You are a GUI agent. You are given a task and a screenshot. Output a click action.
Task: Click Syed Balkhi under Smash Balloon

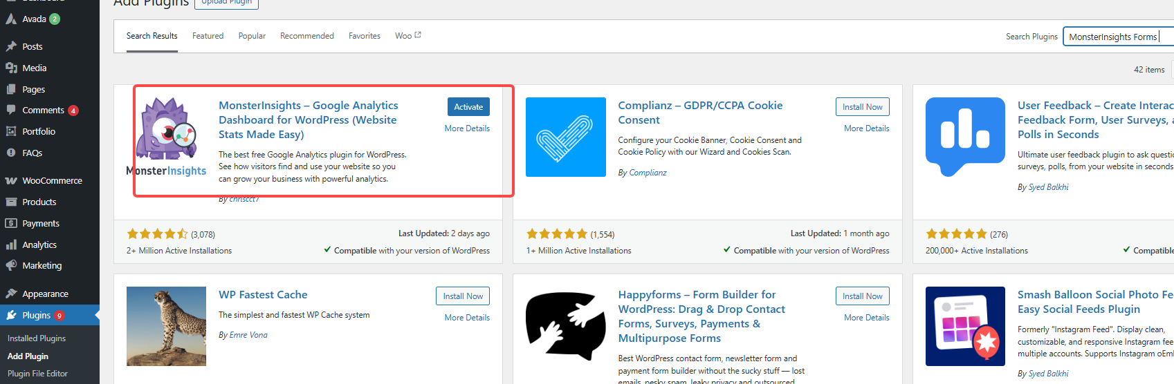(x=1048, y=374)
